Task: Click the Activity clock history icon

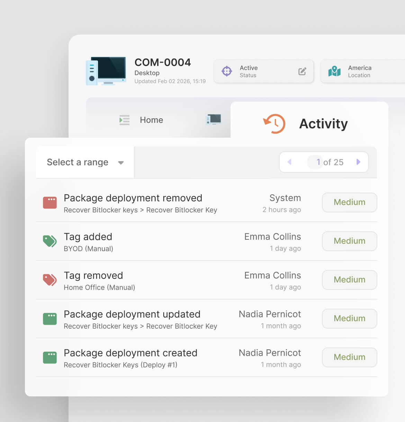Action: coord(274,123)
